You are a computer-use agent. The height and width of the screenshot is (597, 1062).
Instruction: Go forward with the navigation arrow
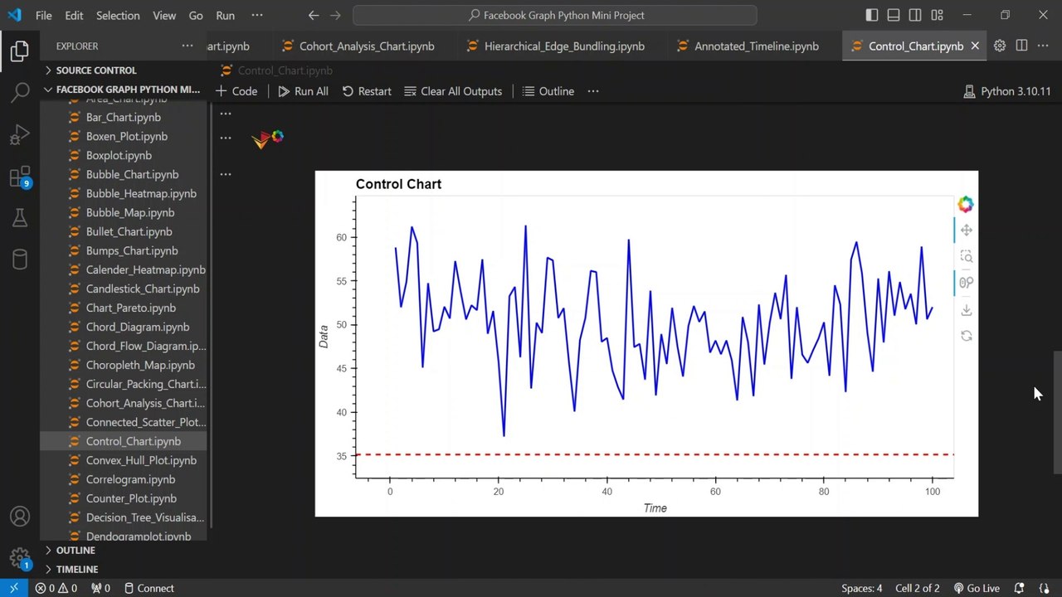[335, 15]
